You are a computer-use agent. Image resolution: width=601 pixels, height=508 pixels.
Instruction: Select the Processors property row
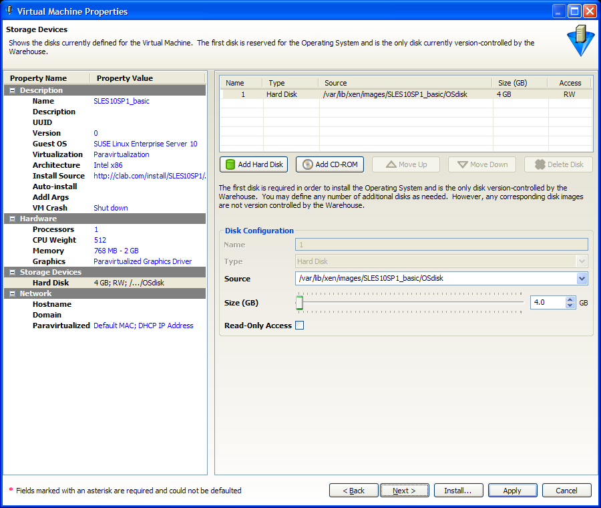tap(105, 229)
